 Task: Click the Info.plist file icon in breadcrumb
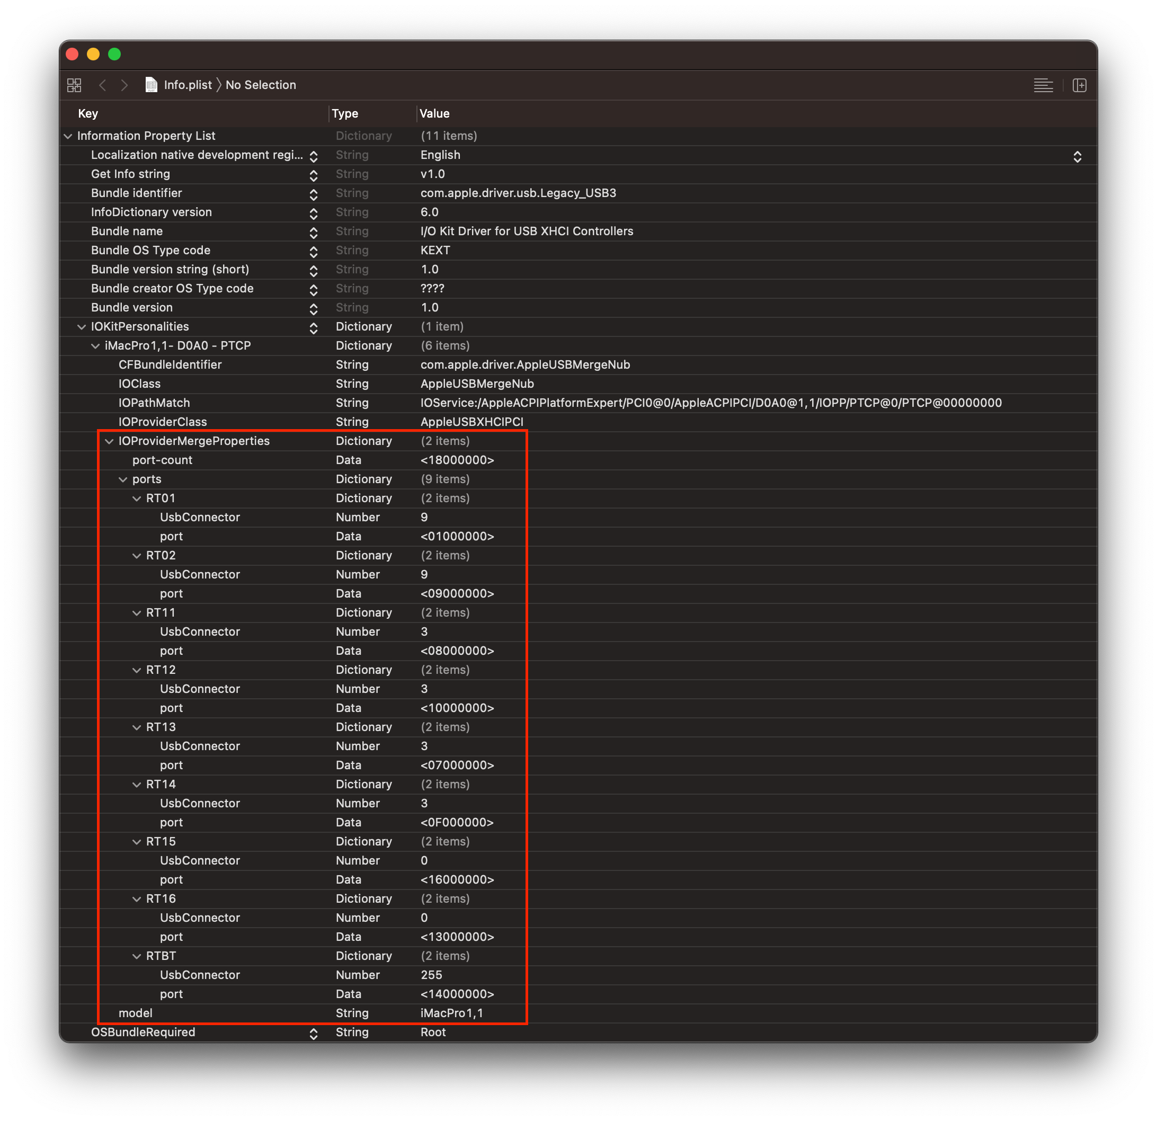pyautogui.click(x=151, y=85)
